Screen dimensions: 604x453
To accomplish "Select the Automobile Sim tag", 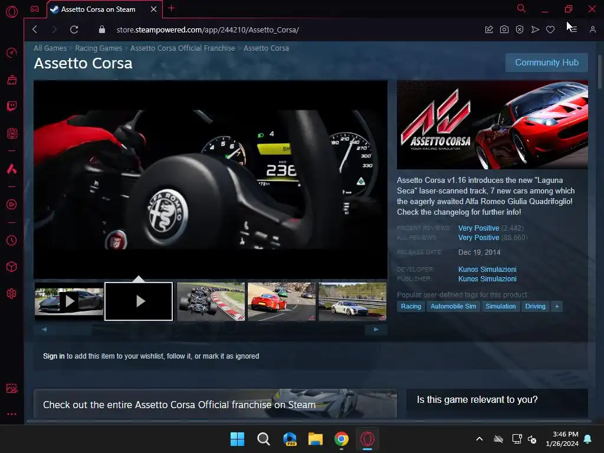I will coord(454,306).
